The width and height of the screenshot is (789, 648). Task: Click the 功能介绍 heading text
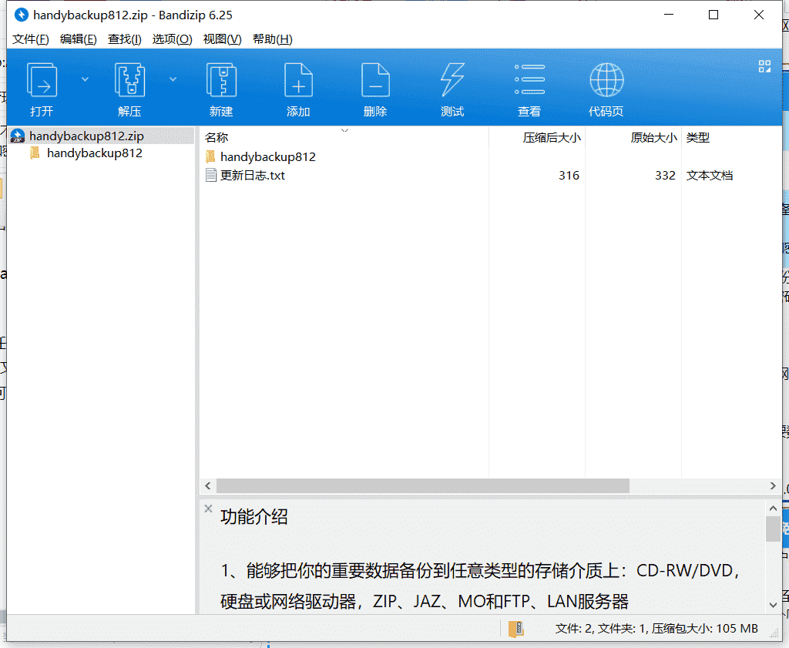coord(253,517)
